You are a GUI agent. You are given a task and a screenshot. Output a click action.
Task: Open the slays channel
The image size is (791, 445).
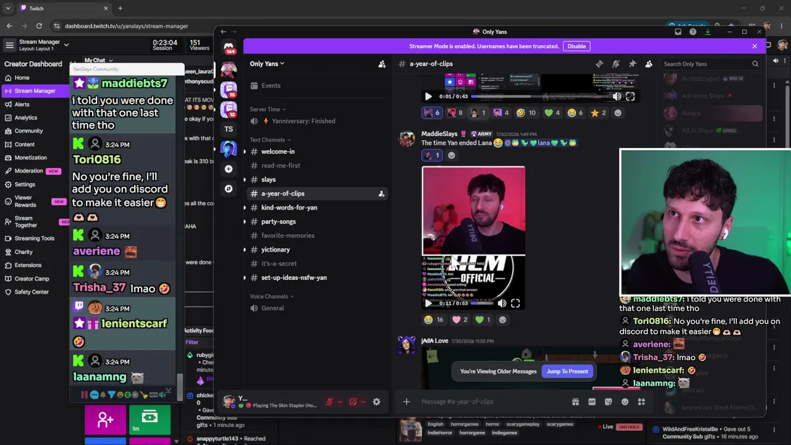[316, 180]
